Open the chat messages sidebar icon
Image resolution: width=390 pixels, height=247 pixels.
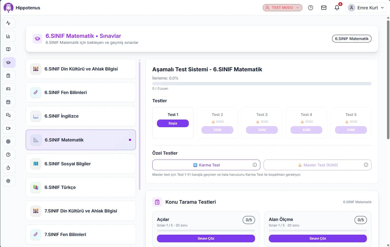click(x=8, y=115)
